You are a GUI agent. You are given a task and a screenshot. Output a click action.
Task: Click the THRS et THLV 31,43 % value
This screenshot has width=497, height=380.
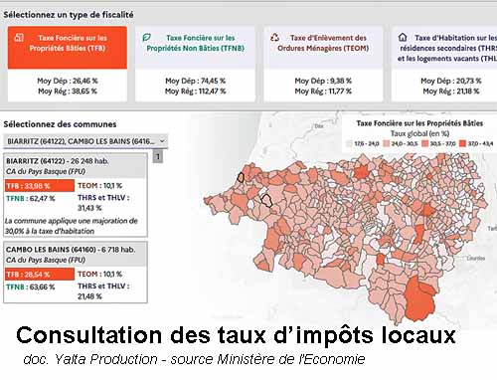(103, 203)
